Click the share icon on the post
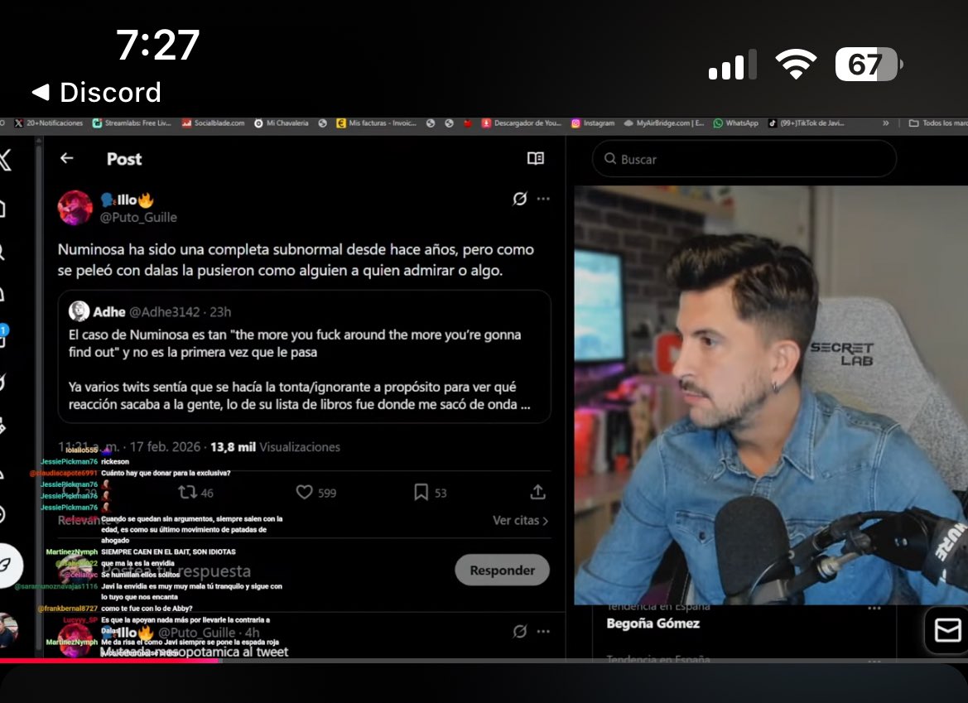 point(537,493)
